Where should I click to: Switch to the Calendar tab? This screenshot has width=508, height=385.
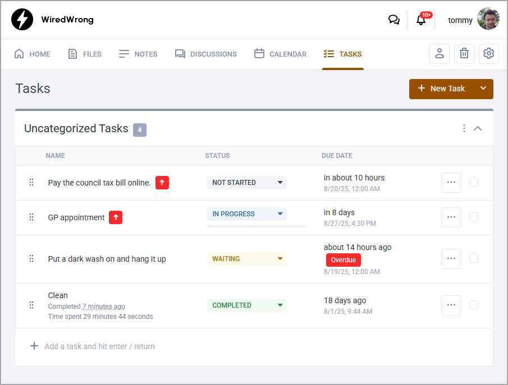click(280, 54)
